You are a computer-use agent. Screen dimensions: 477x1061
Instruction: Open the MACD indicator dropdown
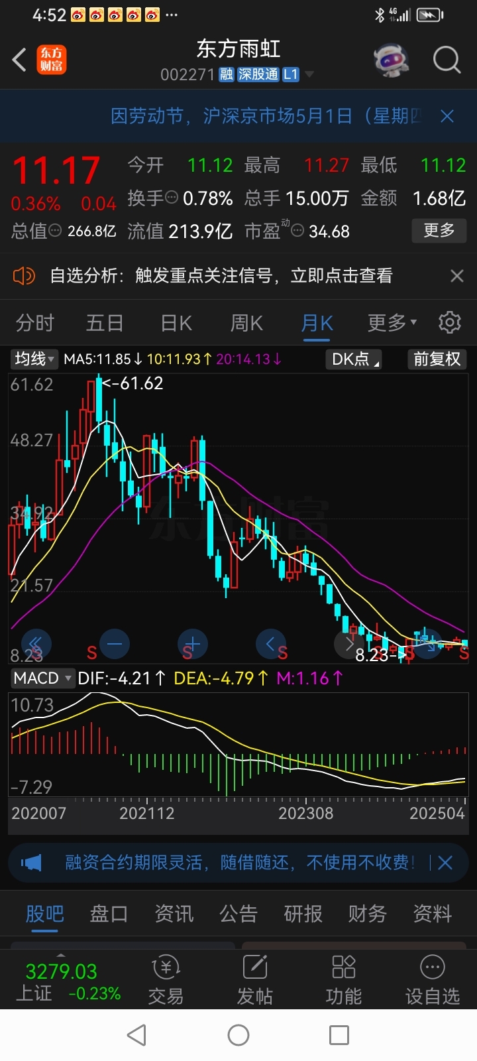click(x=42, y=678)
